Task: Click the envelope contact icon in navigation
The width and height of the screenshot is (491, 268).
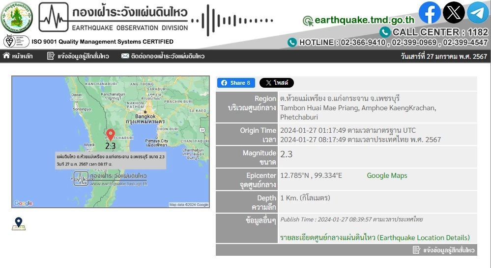Action: [x=125, y=56]
